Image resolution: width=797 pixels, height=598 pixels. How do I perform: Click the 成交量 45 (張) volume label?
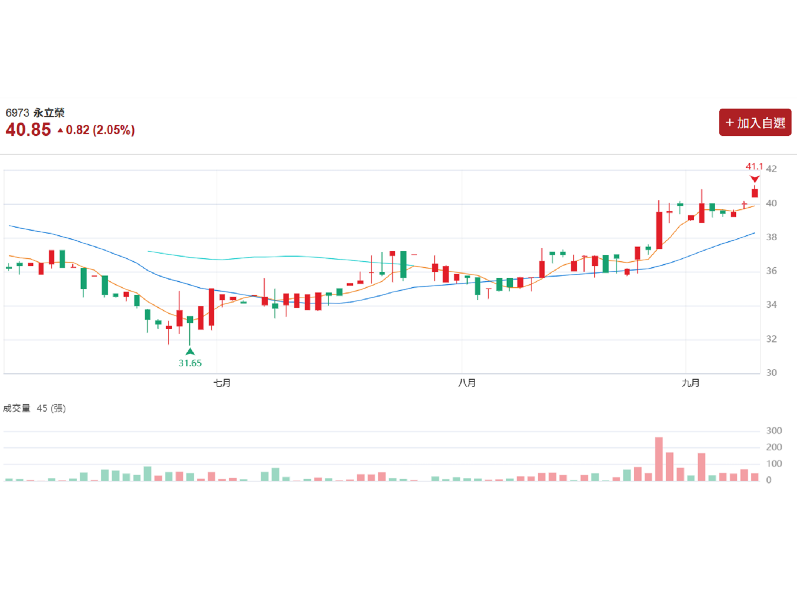pos(34,409)
